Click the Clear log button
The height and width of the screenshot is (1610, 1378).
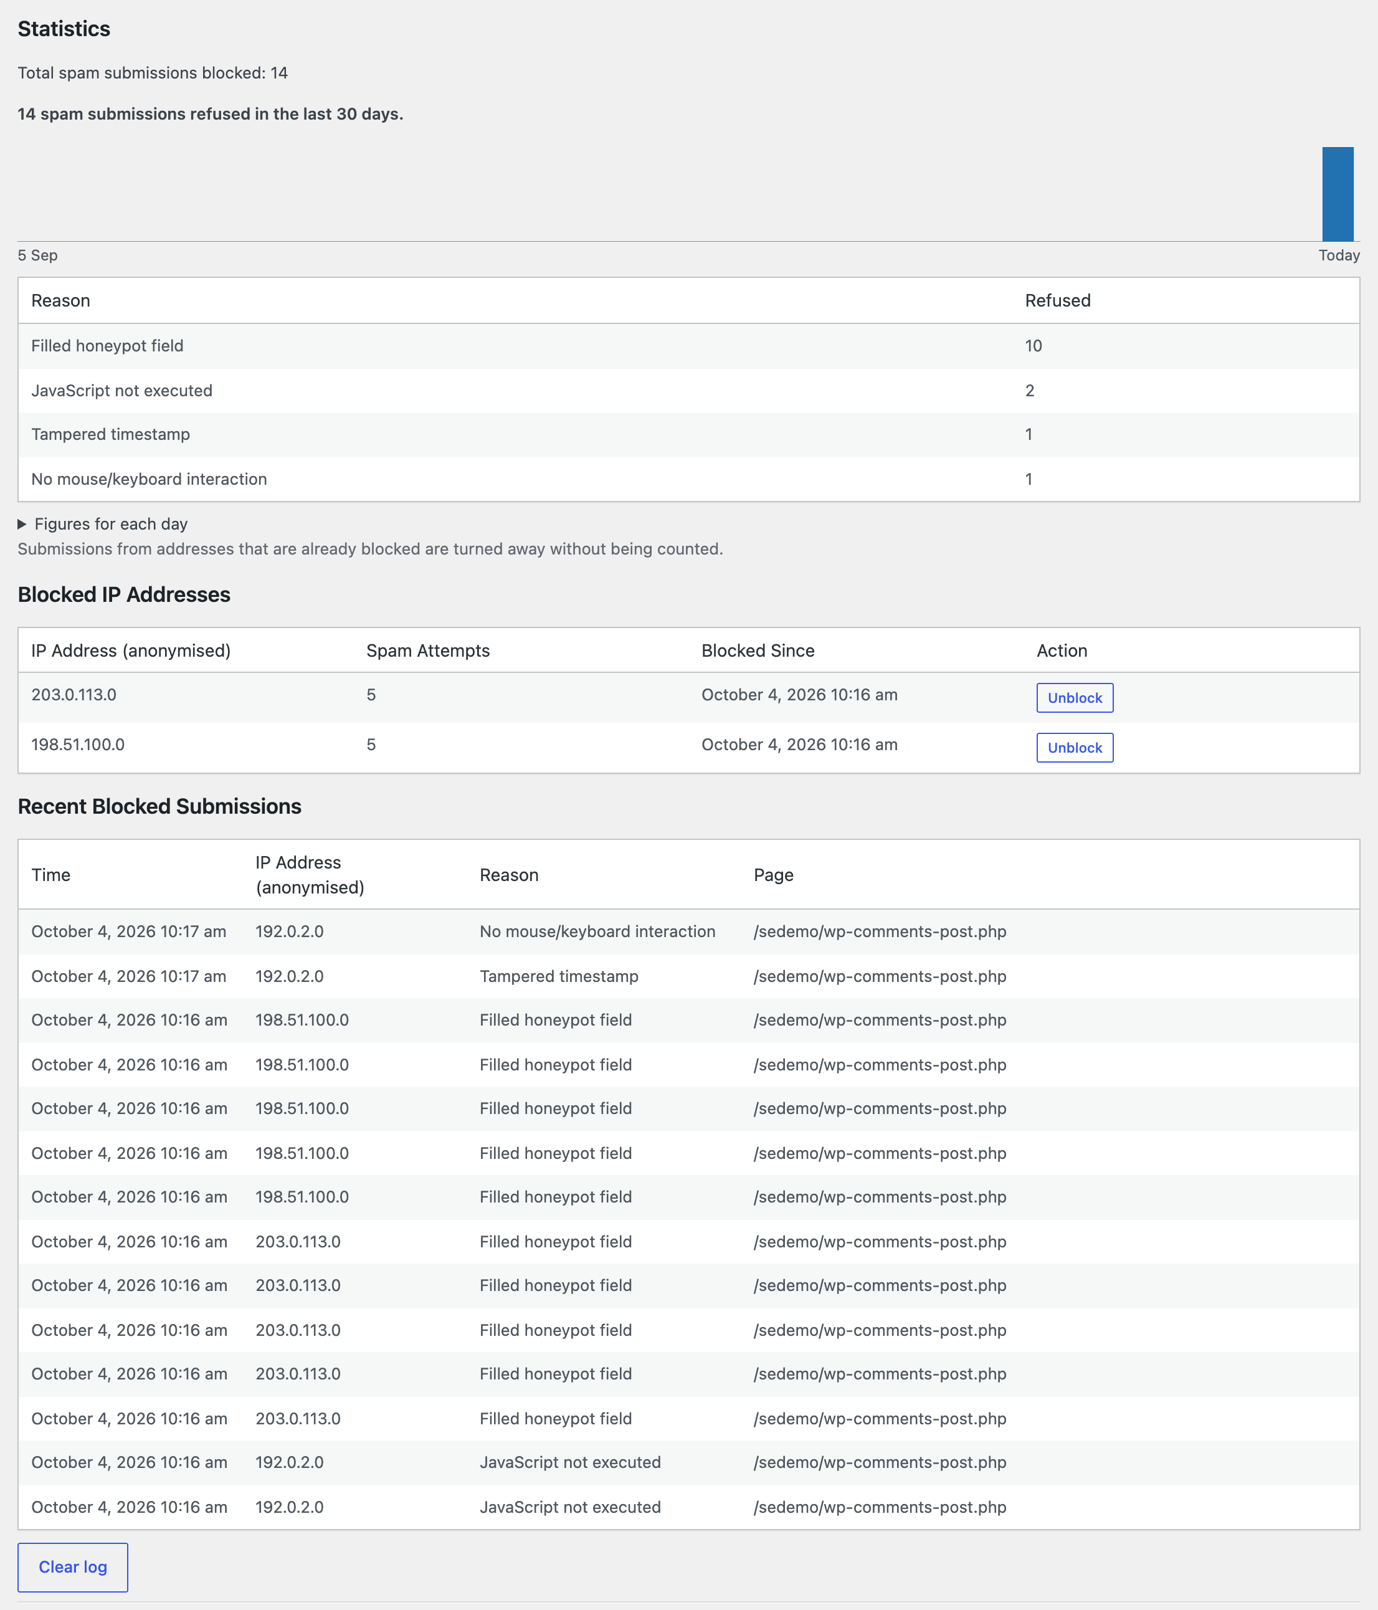pos(73,1567)
